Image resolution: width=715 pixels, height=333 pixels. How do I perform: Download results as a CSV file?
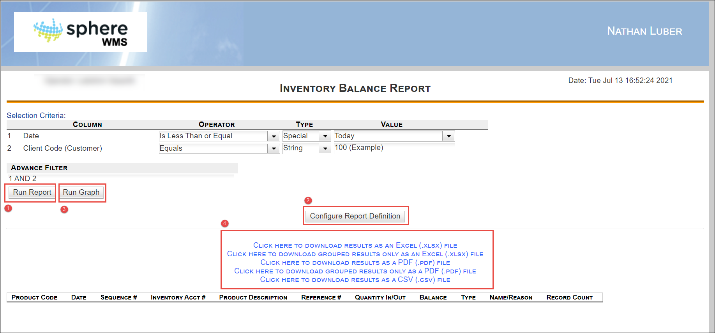click(x=355, y=280)
